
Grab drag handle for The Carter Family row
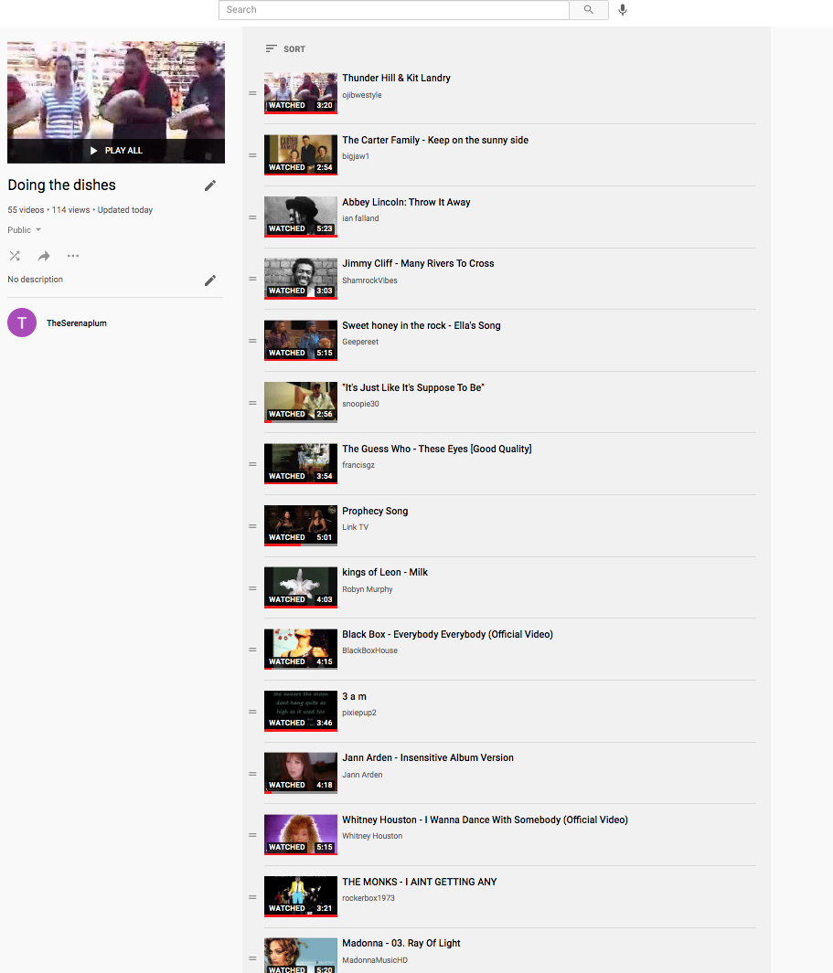click(252, 155)
